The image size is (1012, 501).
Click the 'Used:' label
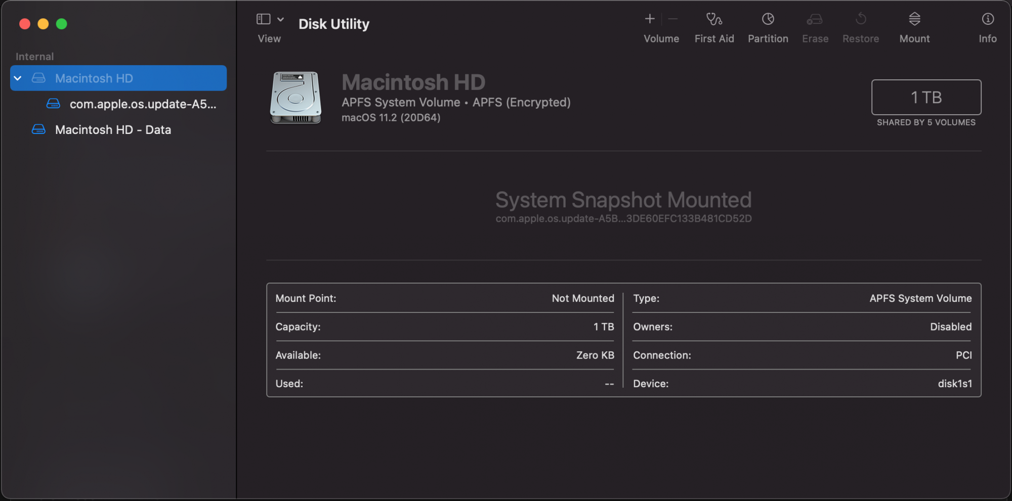click(x=289, y=384)
